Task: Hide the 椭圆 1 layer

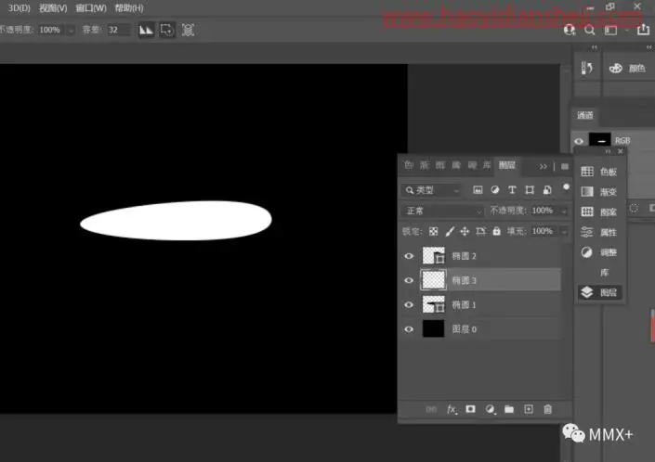Action: [x=409, y=305]
